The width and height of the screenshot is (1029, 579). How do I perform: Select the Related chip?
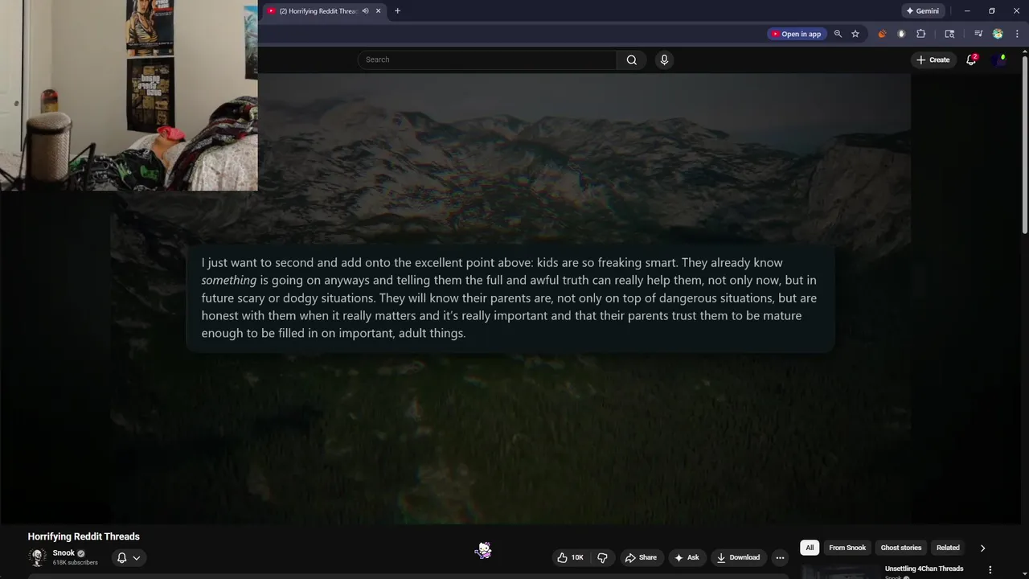coord(948,548)
